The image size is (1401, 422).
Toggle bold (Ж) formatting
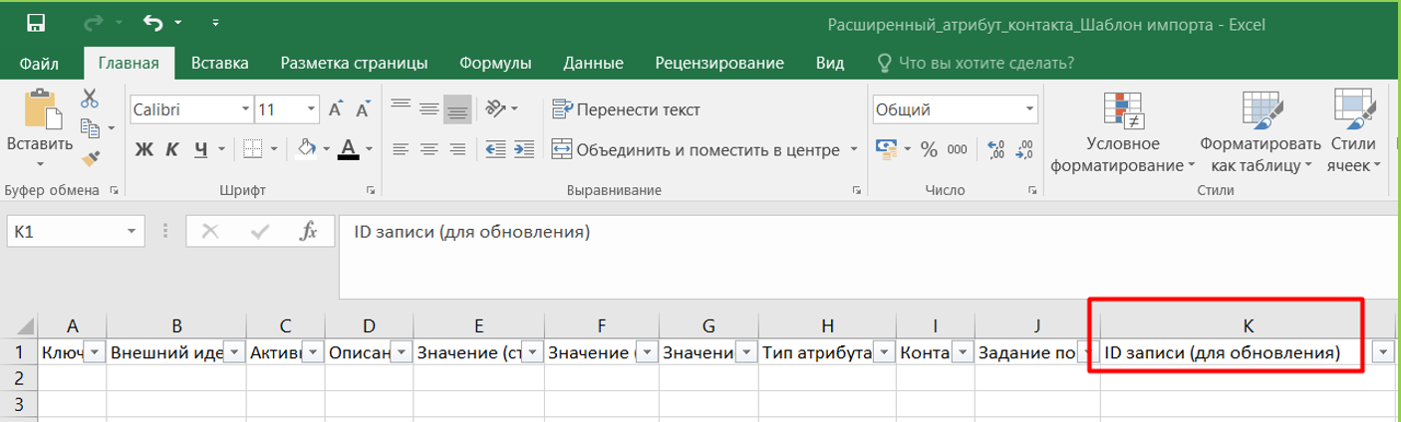pyautogui.click(x=143, y=150)
